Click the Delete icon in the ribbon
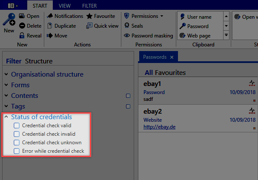The image size is (258, 180). coord(22,26)
